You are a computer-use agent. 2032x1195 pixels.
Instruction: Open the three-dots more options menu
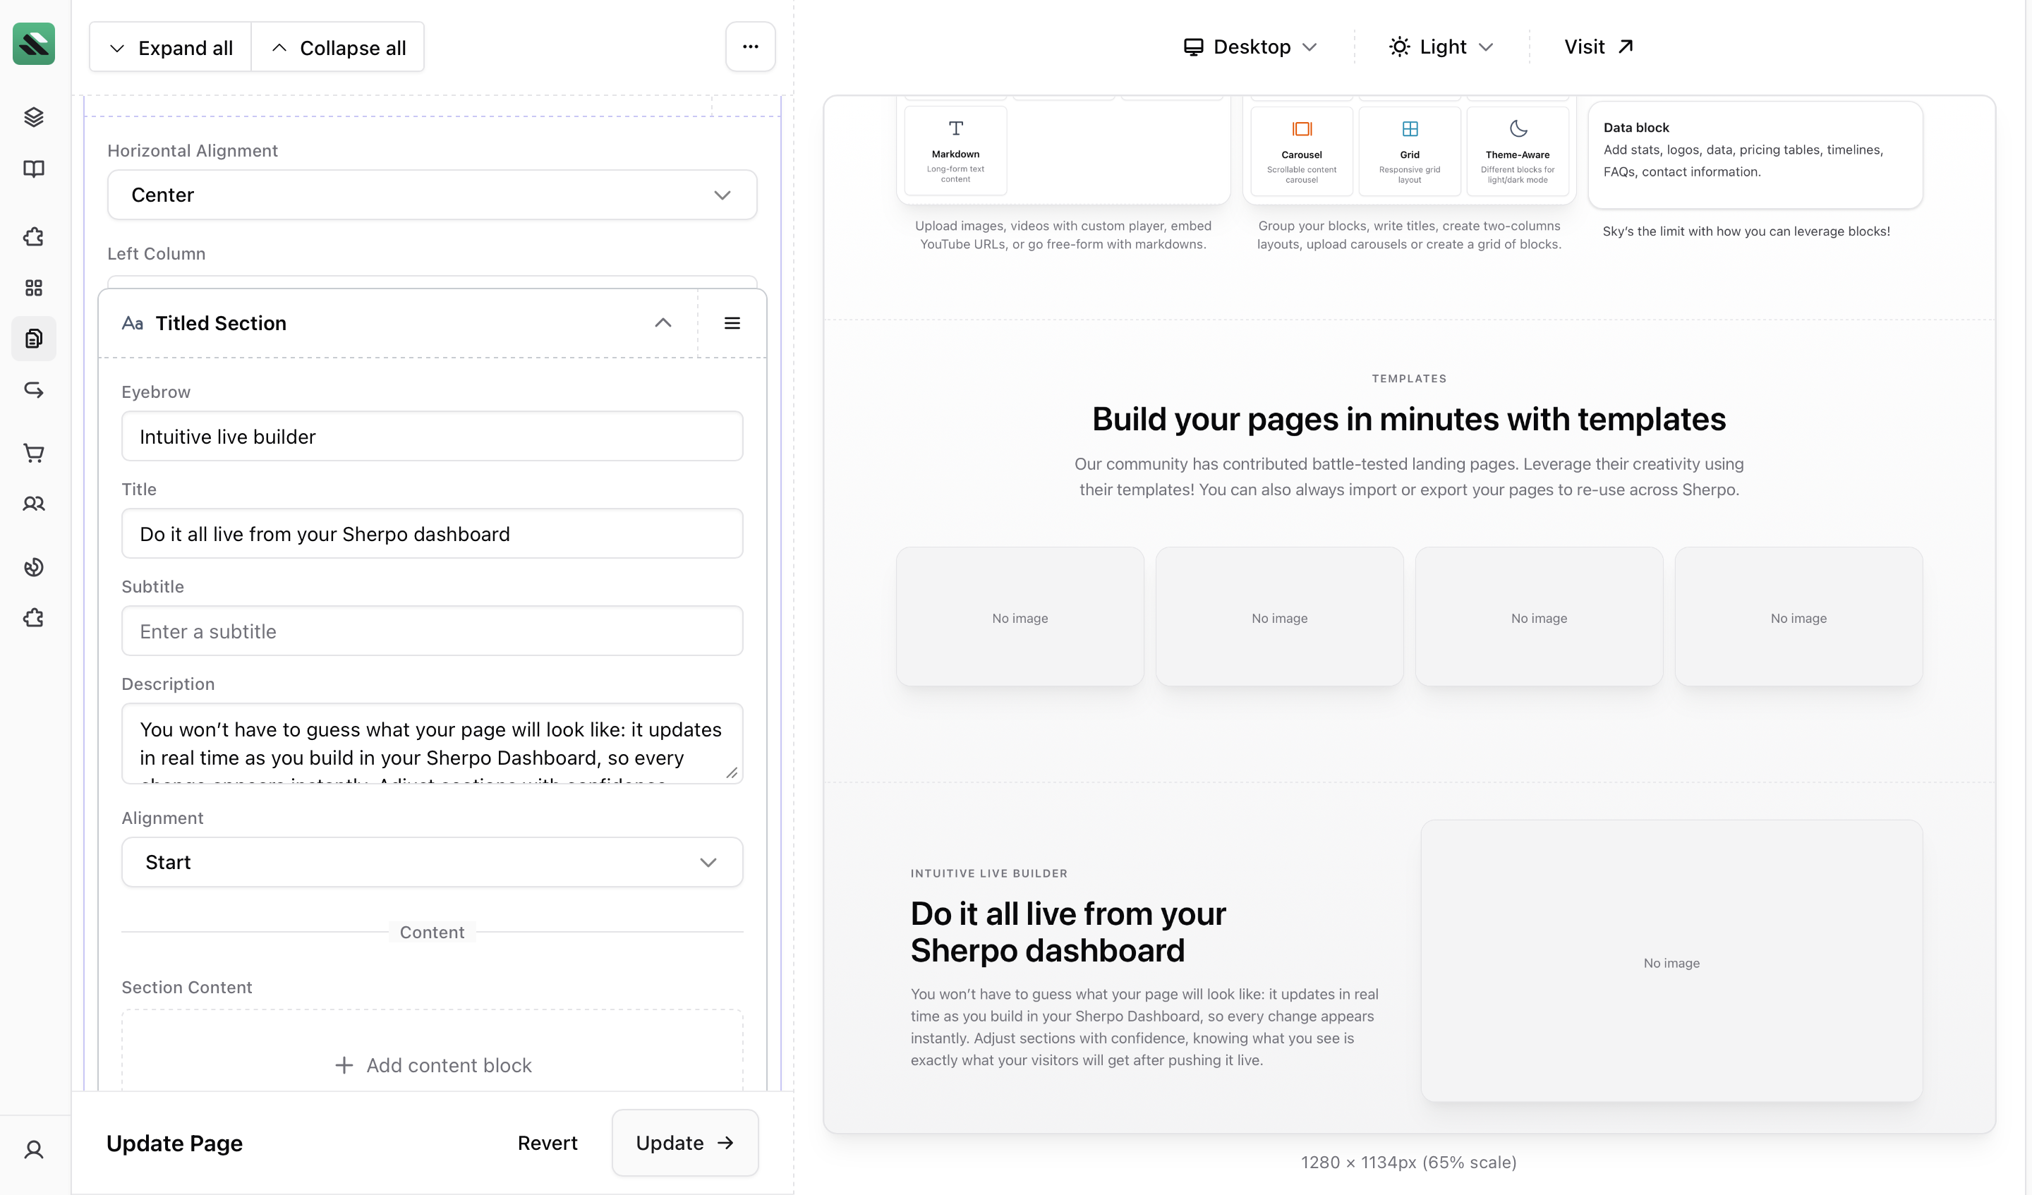(x=750, y=47)
